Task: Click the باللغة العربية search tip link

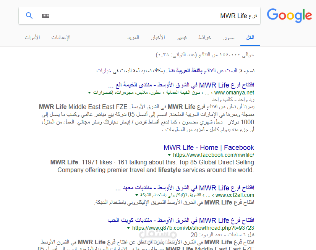Action: click(x=189, y=71)
